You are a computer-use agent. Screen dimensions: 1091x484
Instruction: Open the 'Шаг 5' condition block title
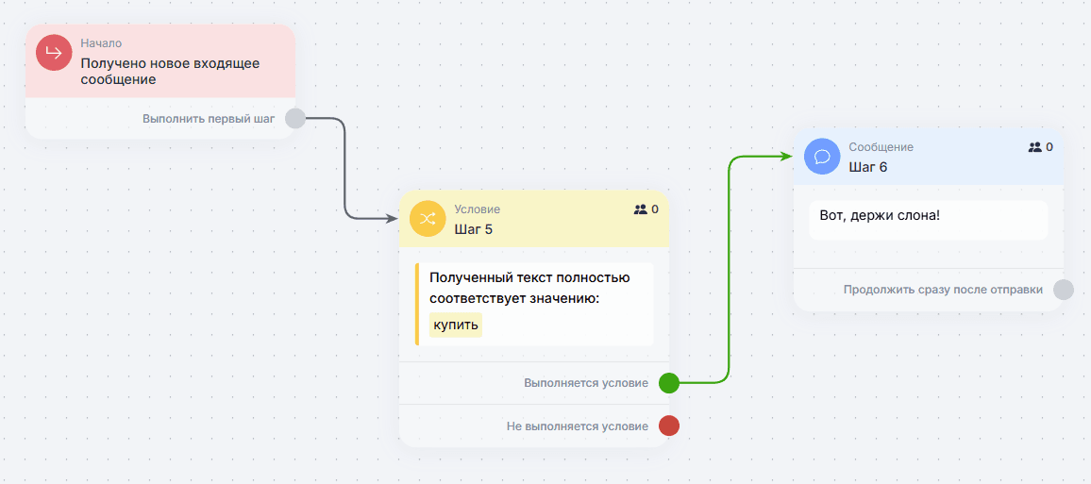[473, 228]
